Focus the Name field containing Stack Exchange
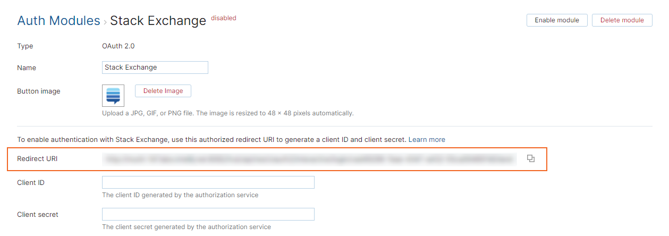Viewport: 669px width, 236px height. (155, 68)
